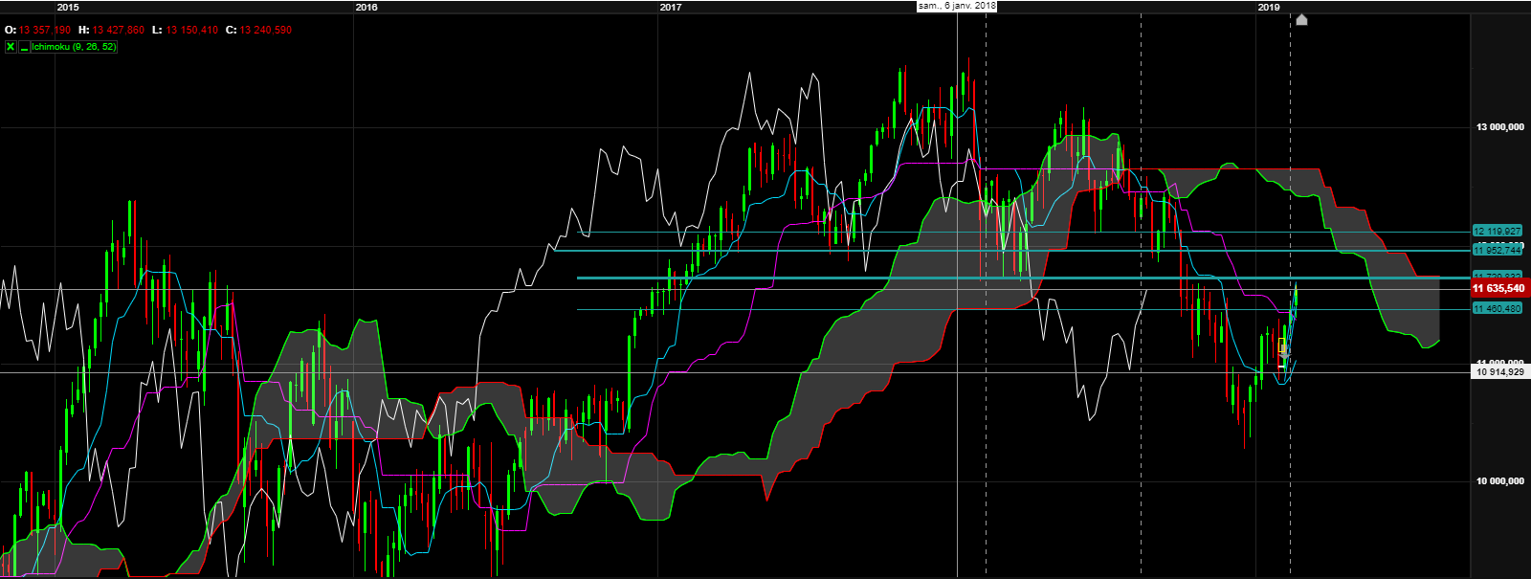This screenshot has height=579, width=1531.
Task: Click the small yellow rectangle marker on recent candles
Action: (x=1282, y=345)
